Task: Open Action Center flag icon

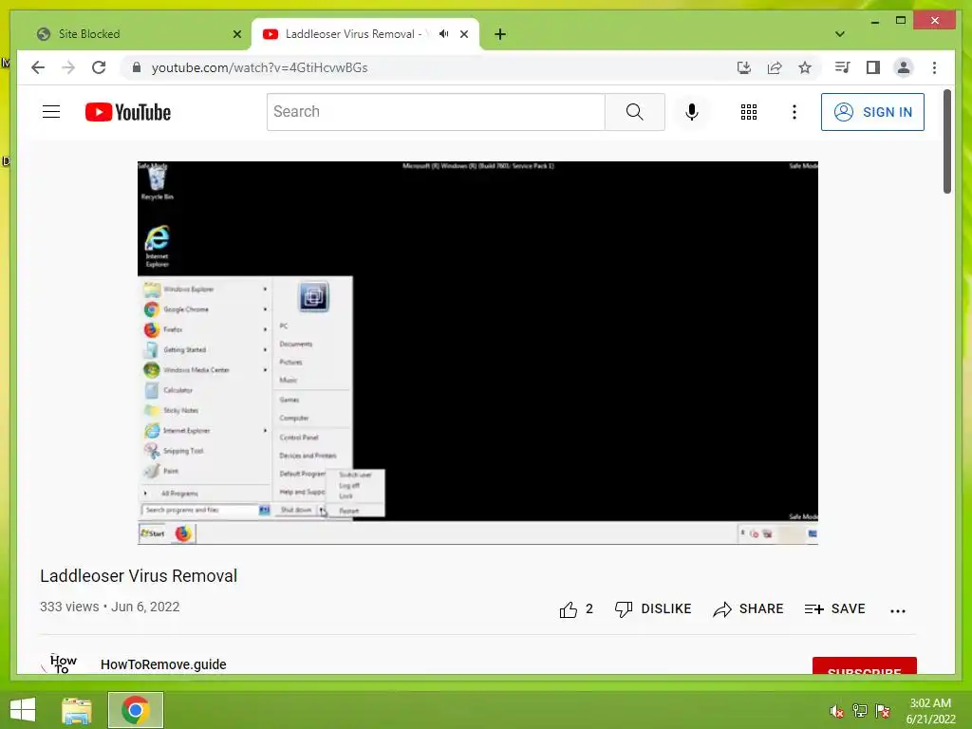Action: (883, 711)
